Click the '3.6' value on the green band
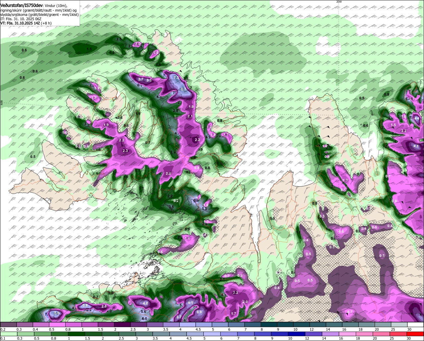 coord(171,207)
